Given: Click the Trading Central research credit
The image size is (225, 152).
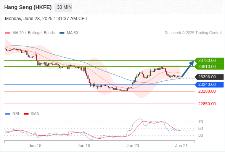Looking at the screenshot, I should click(x=193, y=33).
